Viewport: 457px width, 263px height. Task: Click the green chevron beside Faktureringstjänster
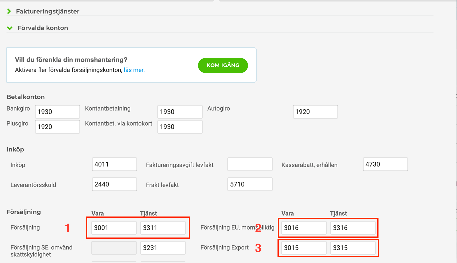(x=9, y=11)
